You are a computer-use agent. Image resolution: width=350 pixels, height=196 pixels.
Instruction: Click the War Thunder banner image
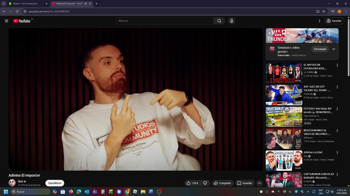click(x=302, y=36)
